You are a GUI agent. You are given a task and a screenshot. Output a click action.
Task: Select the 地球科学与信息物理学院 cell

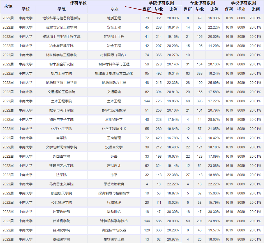(x=62, y=18)
